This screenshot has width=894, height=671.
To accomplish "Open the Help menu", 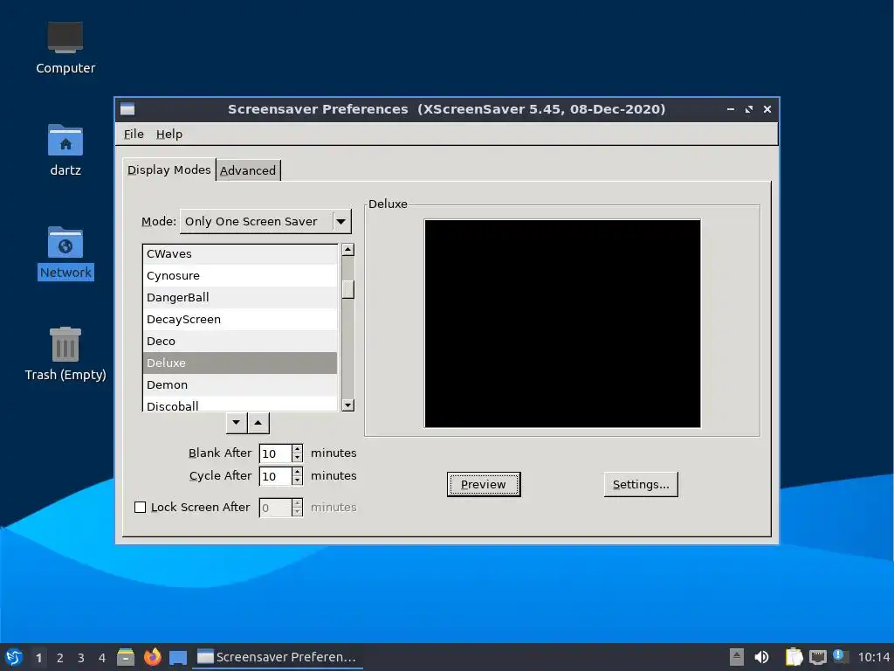I will 169,134.
